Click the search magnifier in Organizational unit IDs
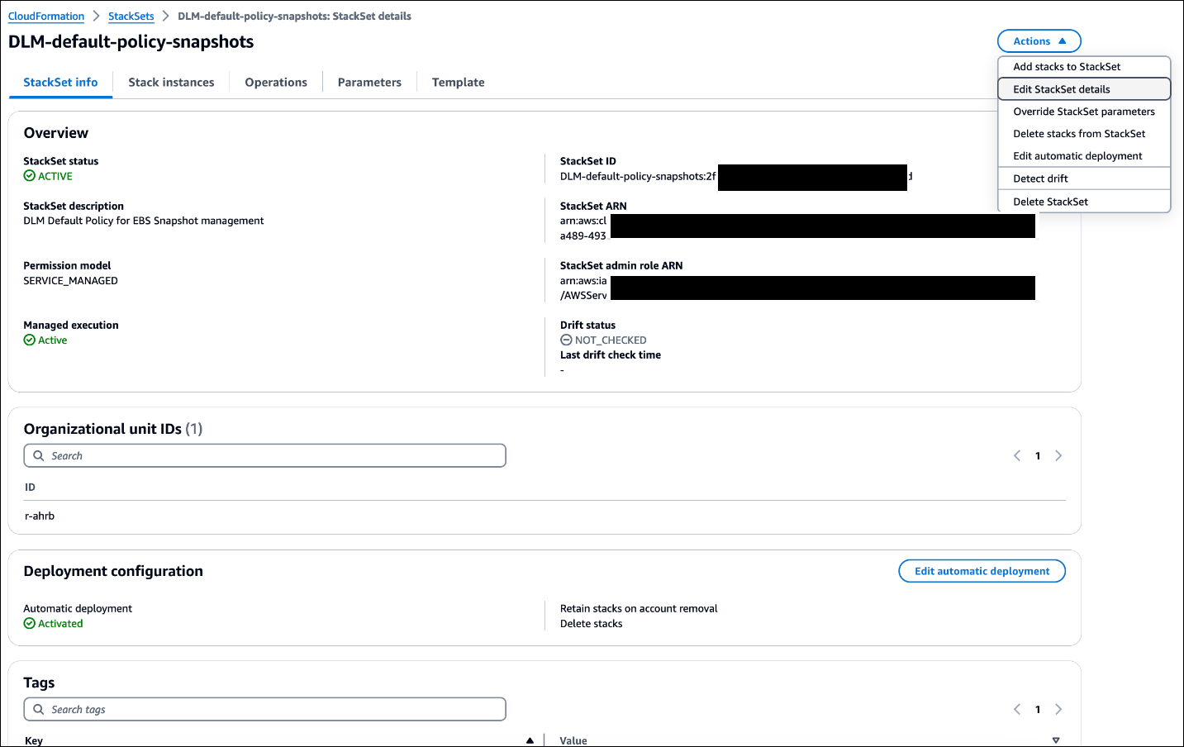Image resolution: width=1184 pixels, height=747 pixels. pos(39,455)
